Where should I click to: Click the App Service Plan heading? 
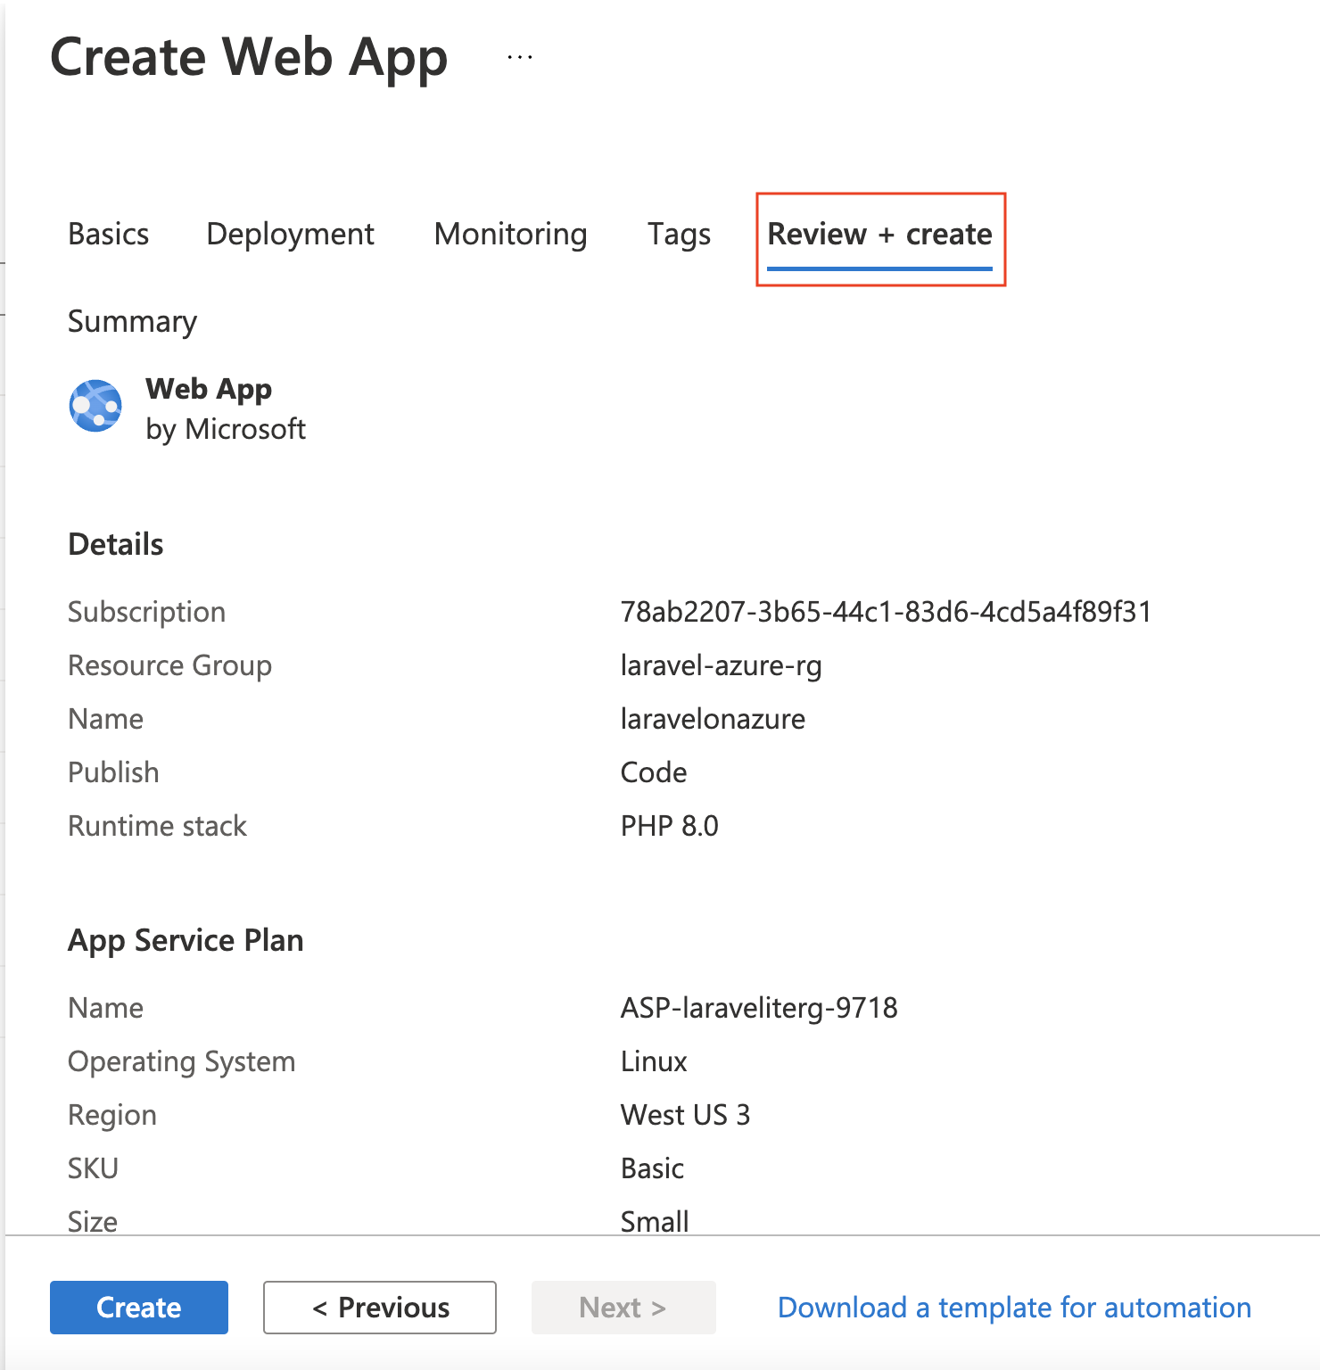point(186,940)
